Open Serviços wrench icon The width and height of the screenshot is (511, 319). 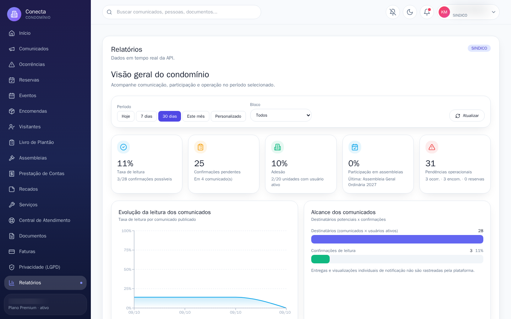(x=12, y=205)
